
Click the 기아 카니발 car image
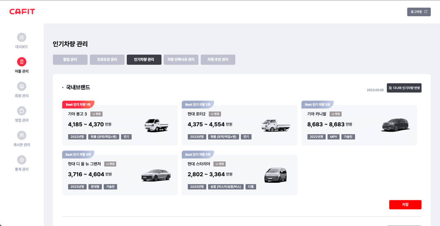(395, 125)
